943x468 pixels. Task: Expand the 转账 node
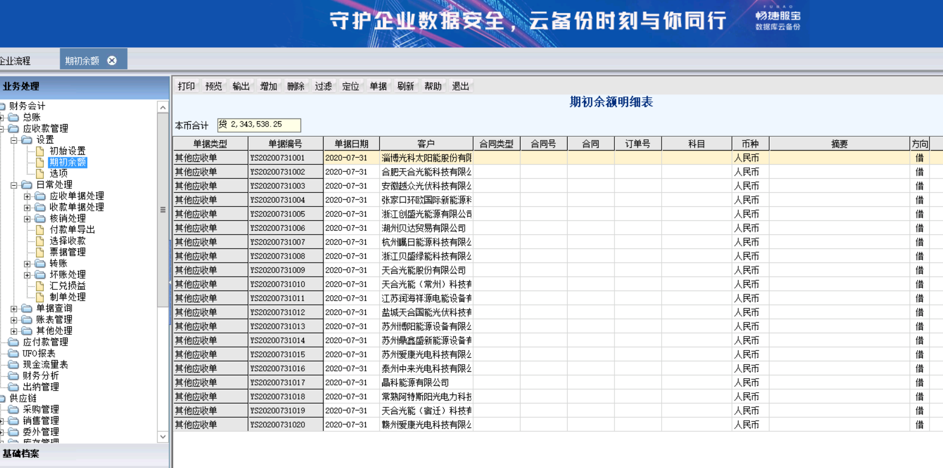(27, 263)
